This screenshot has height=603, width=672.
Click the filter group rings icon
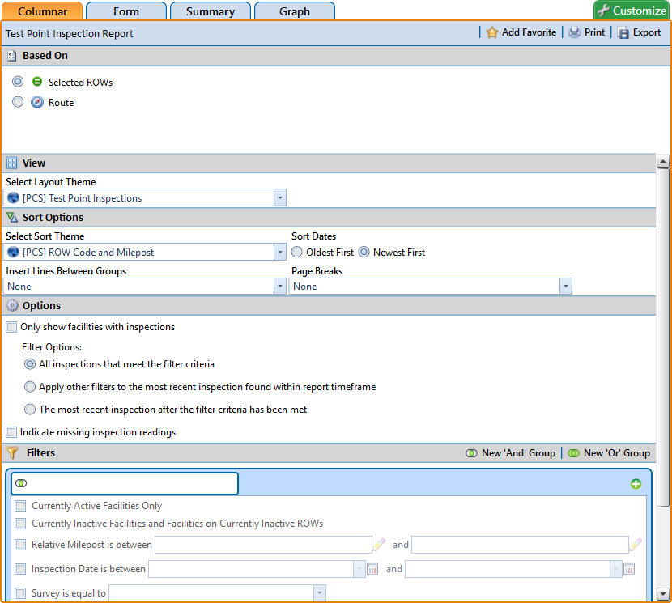pyautogui.click(x=21, y=483)
